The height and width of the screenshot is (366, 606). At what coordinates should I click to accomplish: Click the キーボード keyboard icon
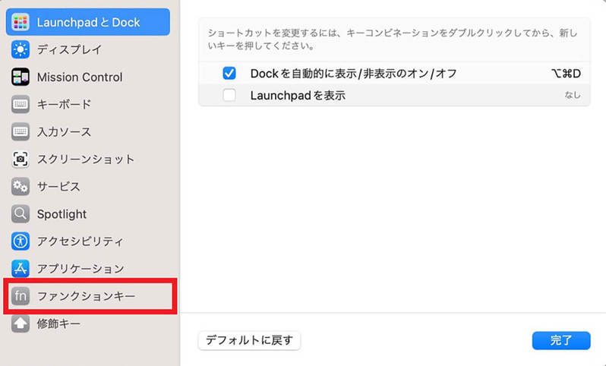(21, 104)
